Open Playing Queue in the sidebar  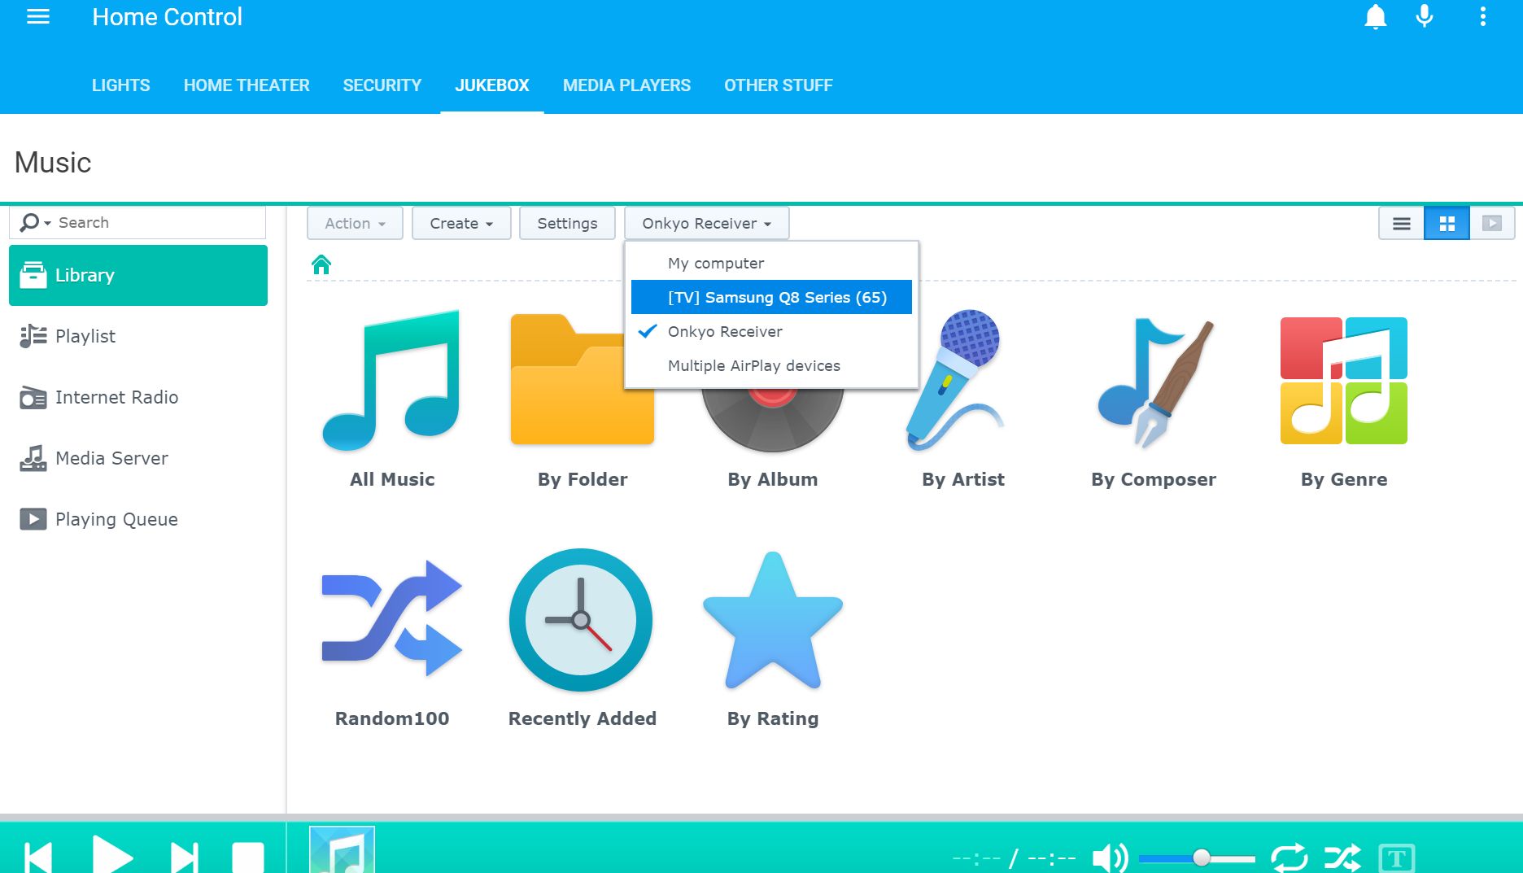tap(138, 519)
